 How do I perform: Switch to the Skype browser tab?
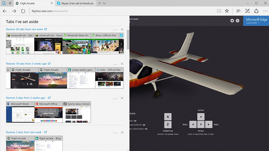pyautogui.click(x=75, y=3)
